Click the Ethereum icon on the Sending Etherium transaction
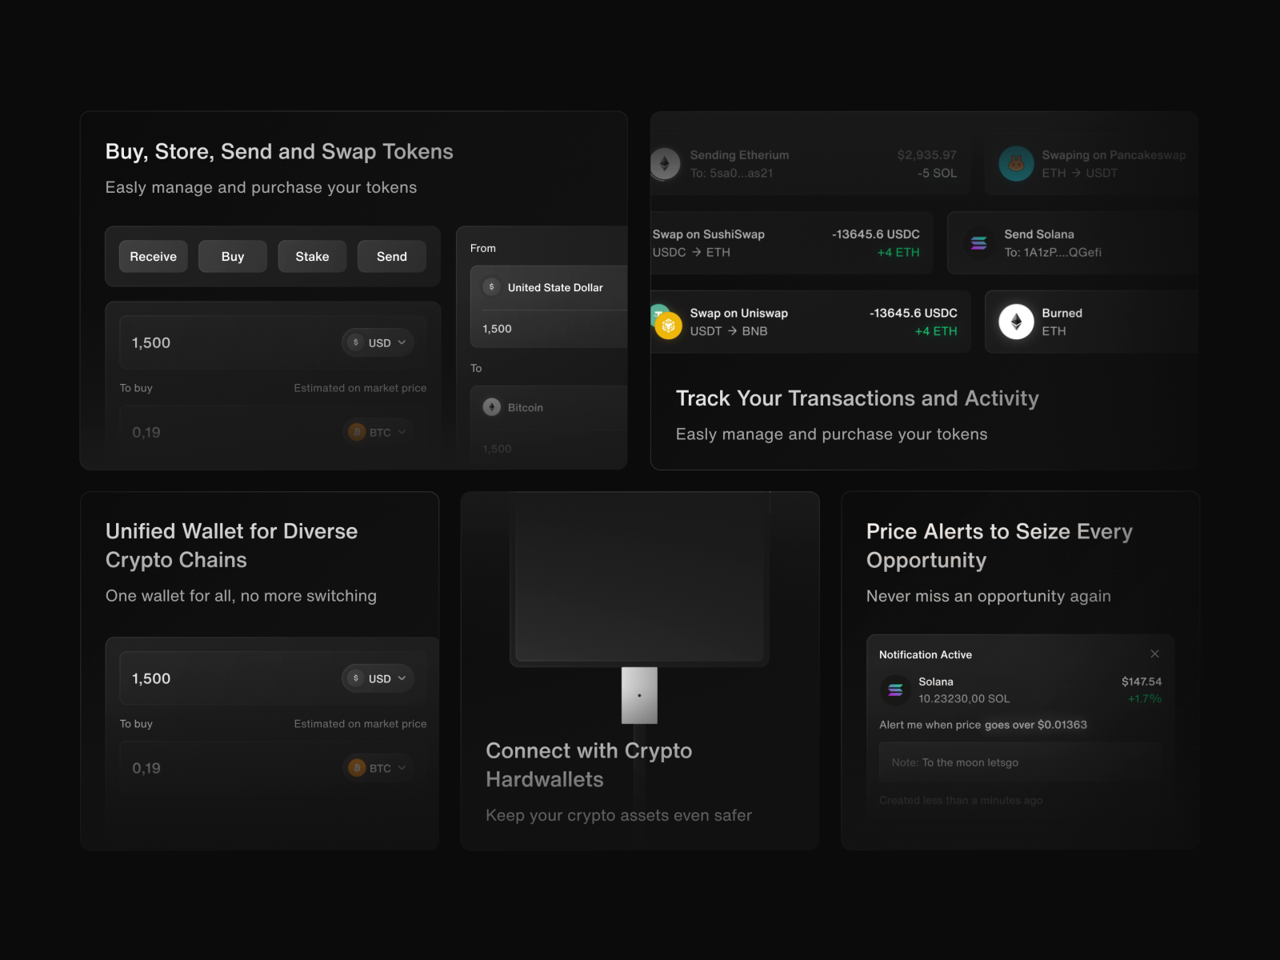The width and height of the screenshot is (1280, 960). [664, 162]
